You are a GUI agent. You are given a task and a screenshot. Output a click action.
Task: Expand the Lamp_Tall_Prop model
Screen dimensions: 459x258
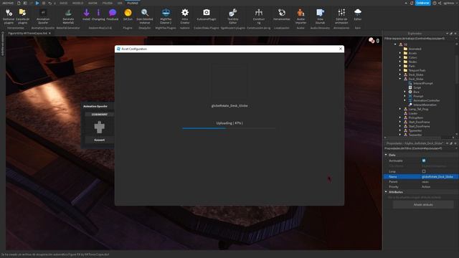pyautogui.click(x=400, y=109)
